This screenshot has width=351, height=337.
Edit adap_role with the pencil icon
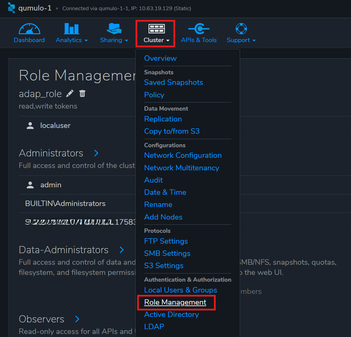tap(70, 93)
